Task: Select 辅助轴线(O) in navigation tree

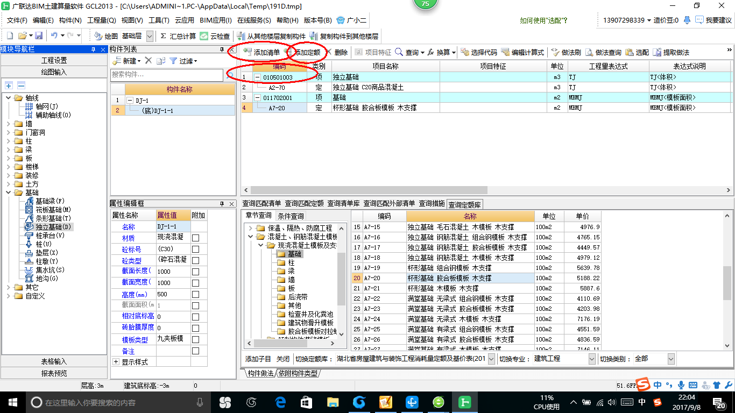Action: coord(53,115)
